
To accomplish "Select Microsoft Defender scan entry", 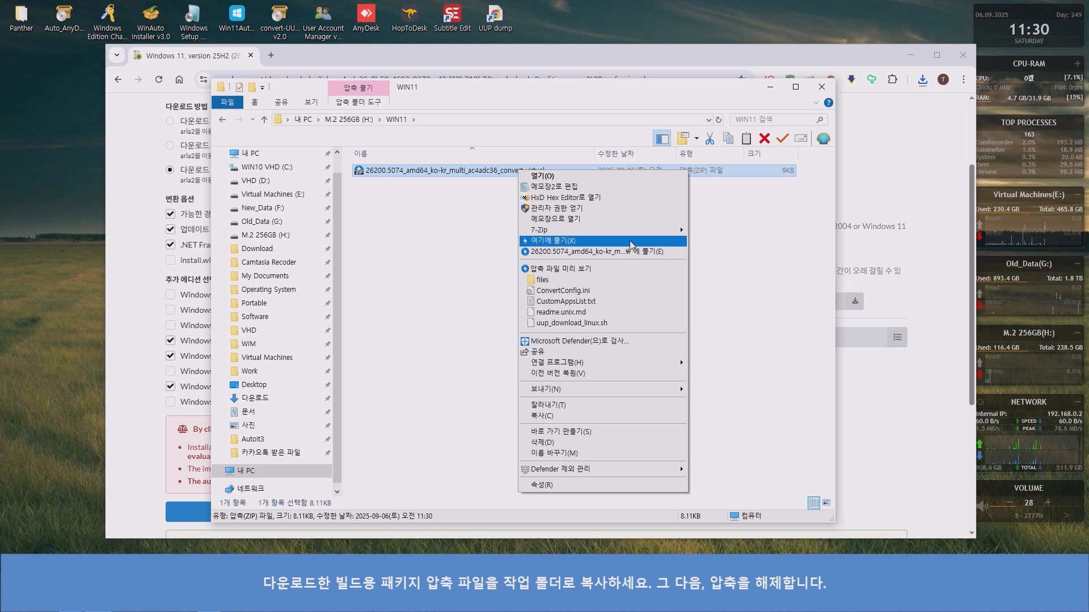I will coord(603,341).
